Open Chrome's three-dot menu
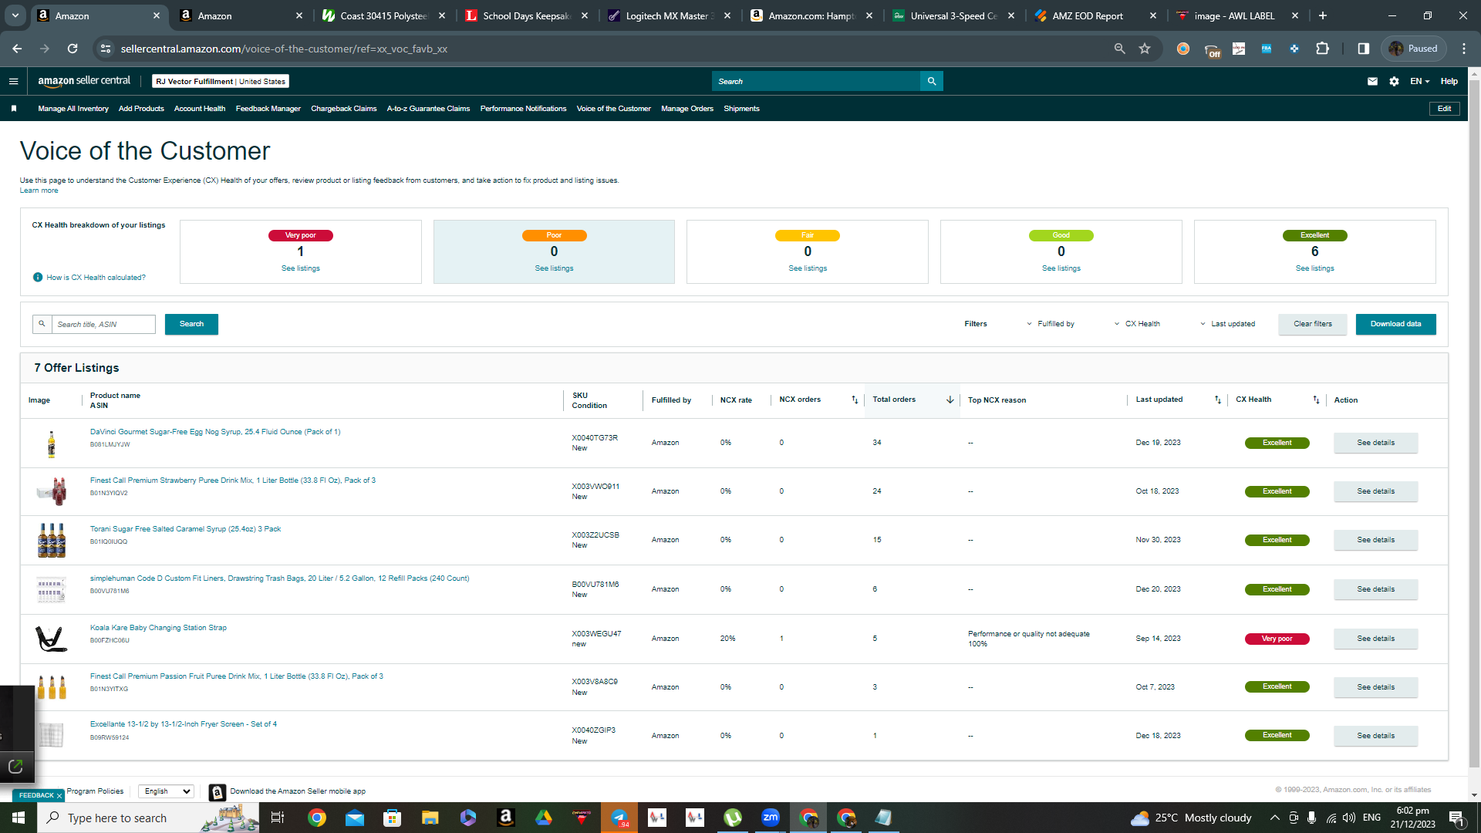The width and height of the screenshot is (1481, 833). pyautogui.click(x=1464, y=49)
